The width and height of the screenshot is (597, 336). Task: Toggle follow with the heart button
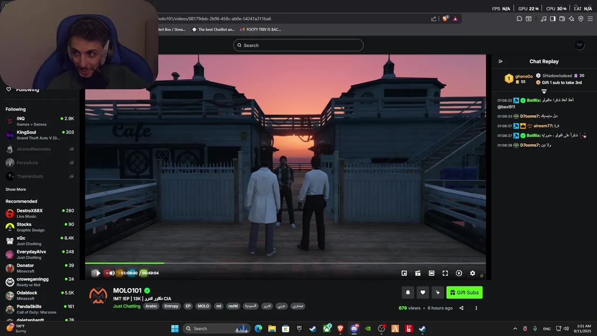(x=423, y=293)
